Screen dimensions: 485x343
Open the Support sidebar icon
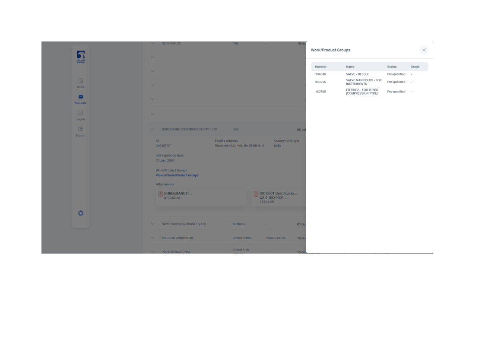pos(80,129)
